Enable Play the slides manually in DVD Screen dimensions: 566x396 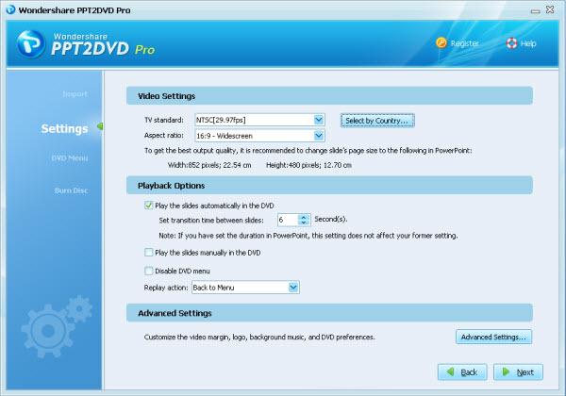[148, 253]
